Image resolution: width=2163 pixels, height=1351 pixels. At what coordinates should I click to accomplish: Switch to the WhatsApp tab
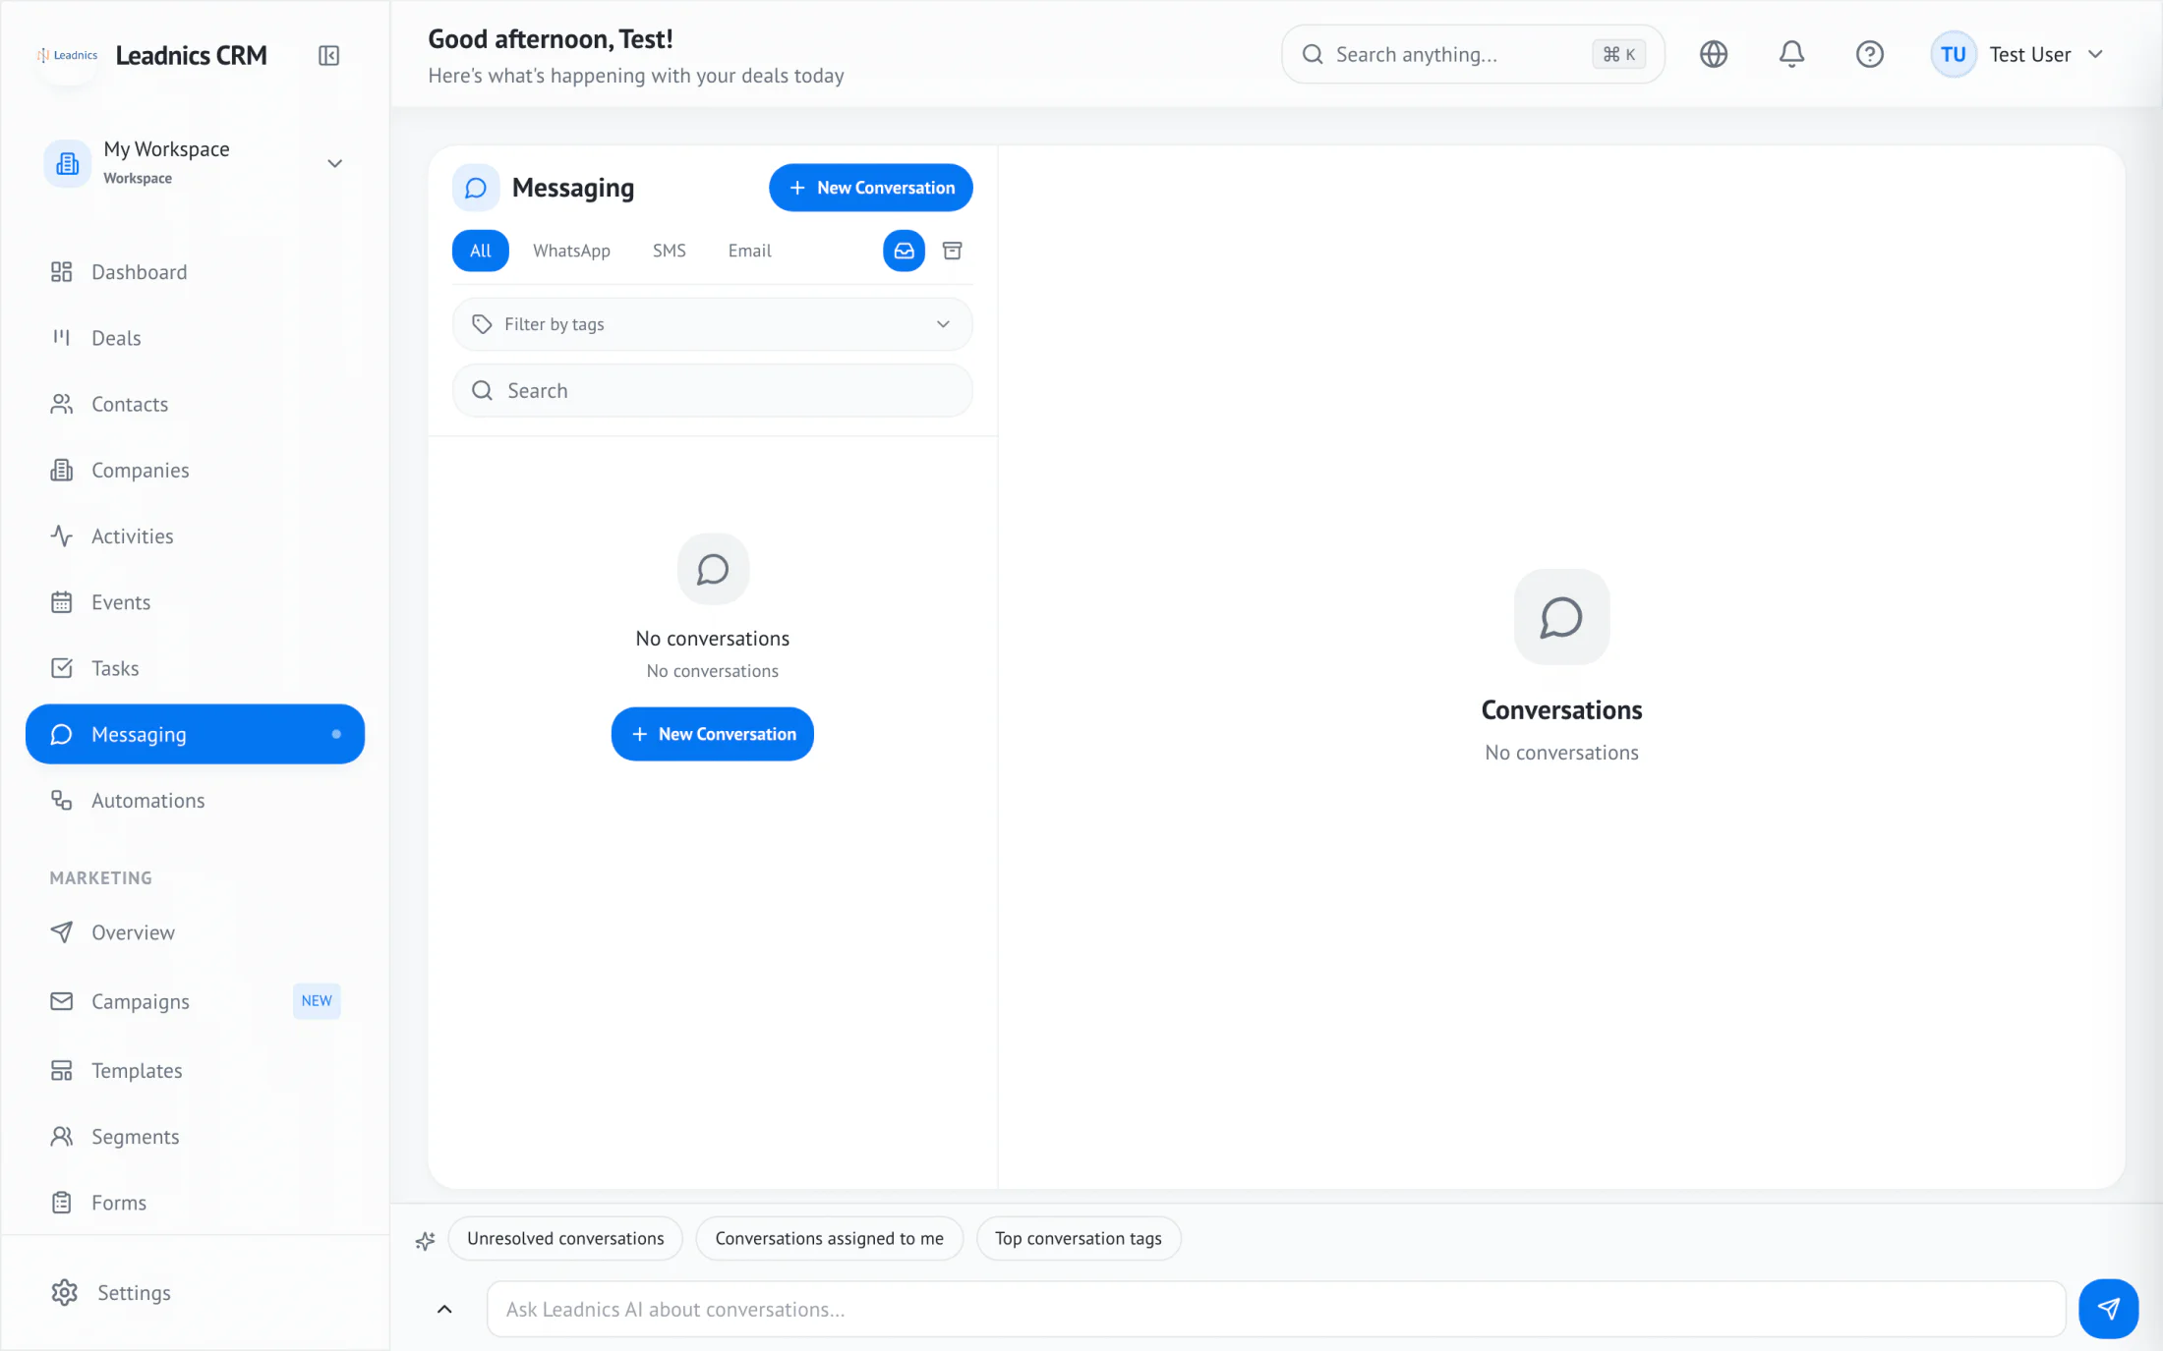pos(571,251)
